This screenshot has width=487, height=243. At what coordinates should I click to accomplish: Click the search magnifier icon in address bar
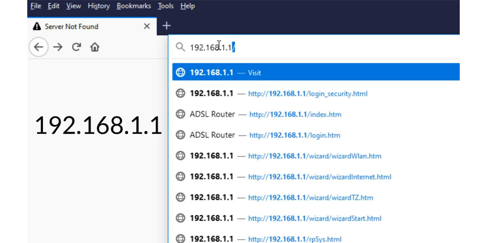(181, 47)
